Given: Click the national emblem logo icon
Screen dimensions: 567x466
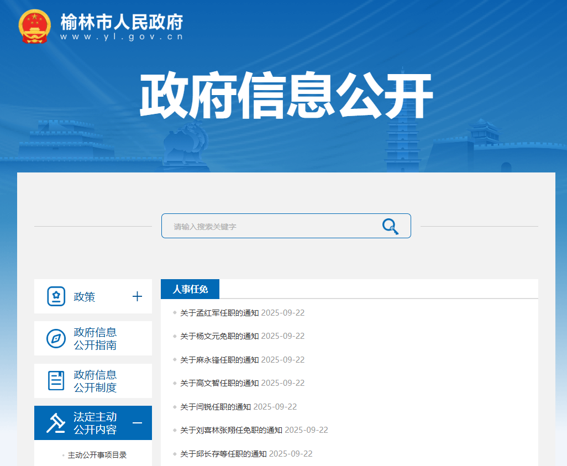Looking at the screenshot, I should pos(35,25).
